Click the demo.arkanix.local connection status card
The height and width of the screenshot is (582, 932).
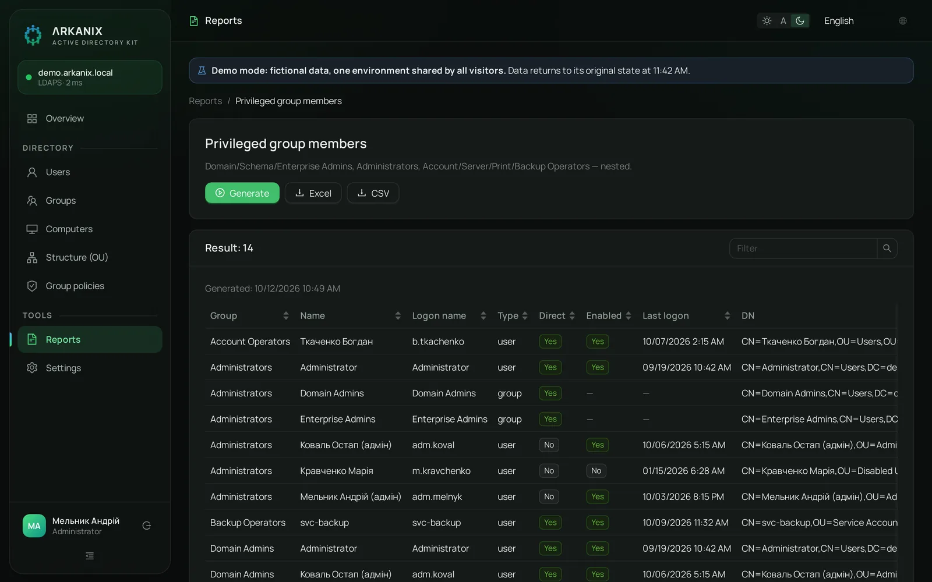pos(90,77)
